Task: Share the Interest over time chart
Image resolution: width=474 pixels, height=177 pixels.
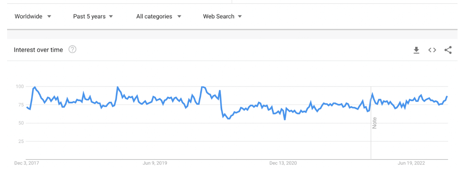Action: [448, 50]
